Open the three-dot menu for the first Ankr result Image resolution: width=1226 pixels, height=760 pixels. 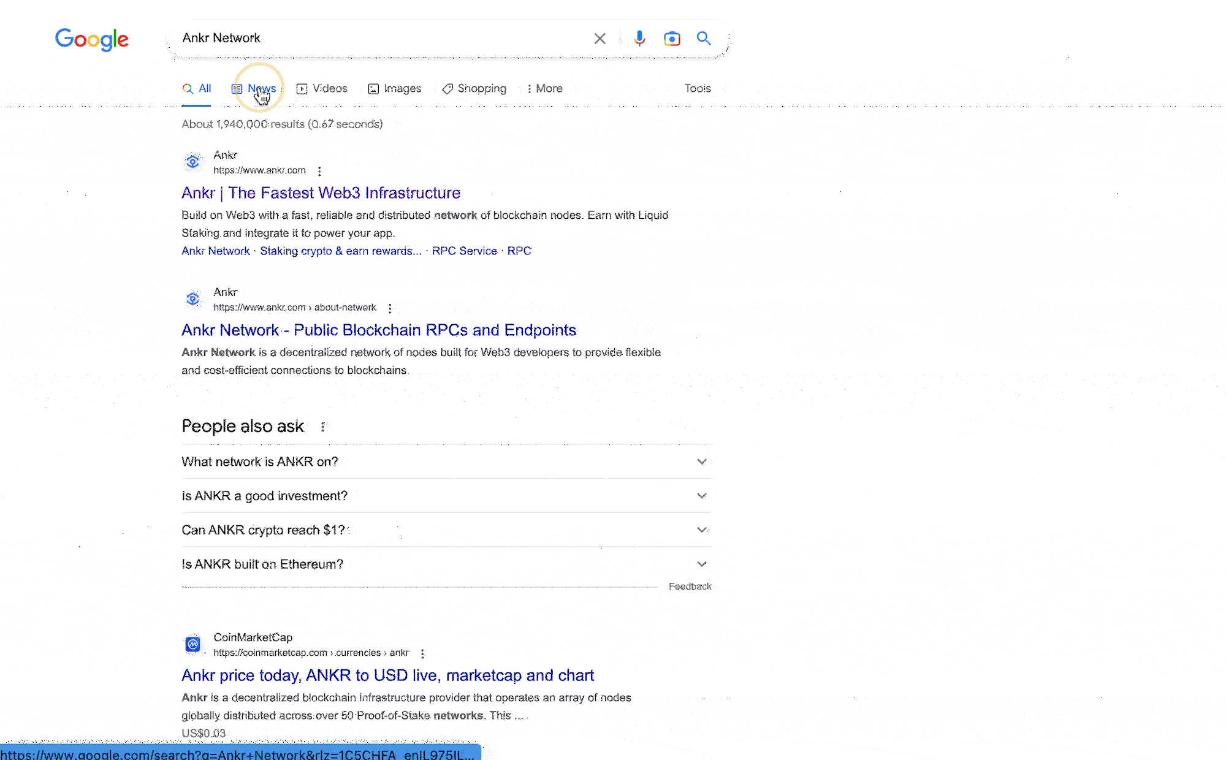click(319, 172)
